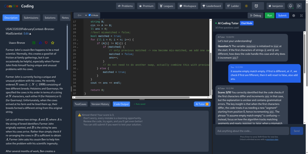
Task: Expand editor to fullscreen
Action: [301, 15]
